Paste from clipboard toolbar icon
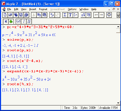121x111 pixels. click(44, 15)
